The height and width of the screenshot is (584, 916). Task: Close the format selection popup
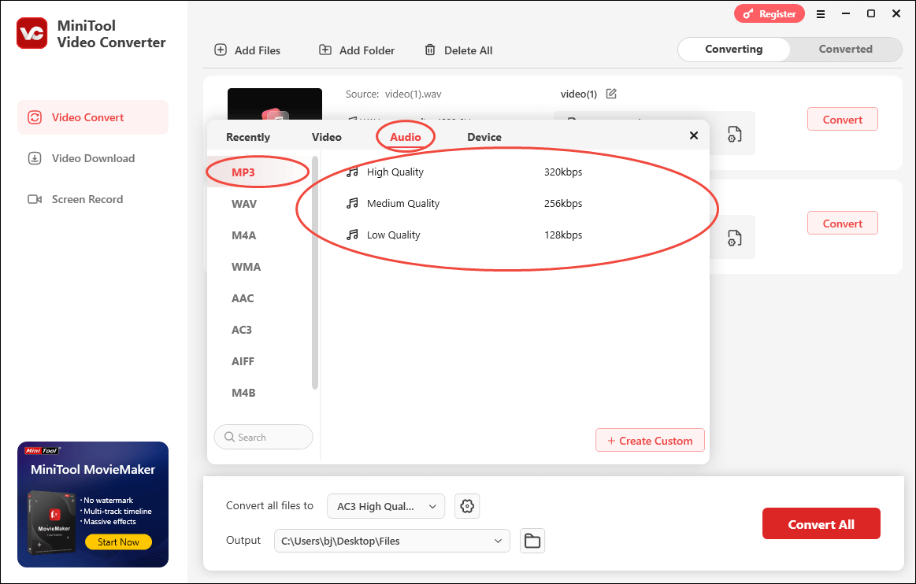tap(693, 135)
